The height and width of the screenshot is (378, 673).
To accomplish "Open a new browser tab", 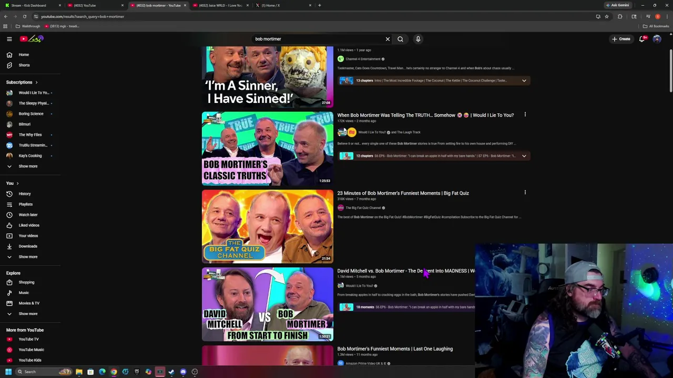I will [x=319, y=5].
